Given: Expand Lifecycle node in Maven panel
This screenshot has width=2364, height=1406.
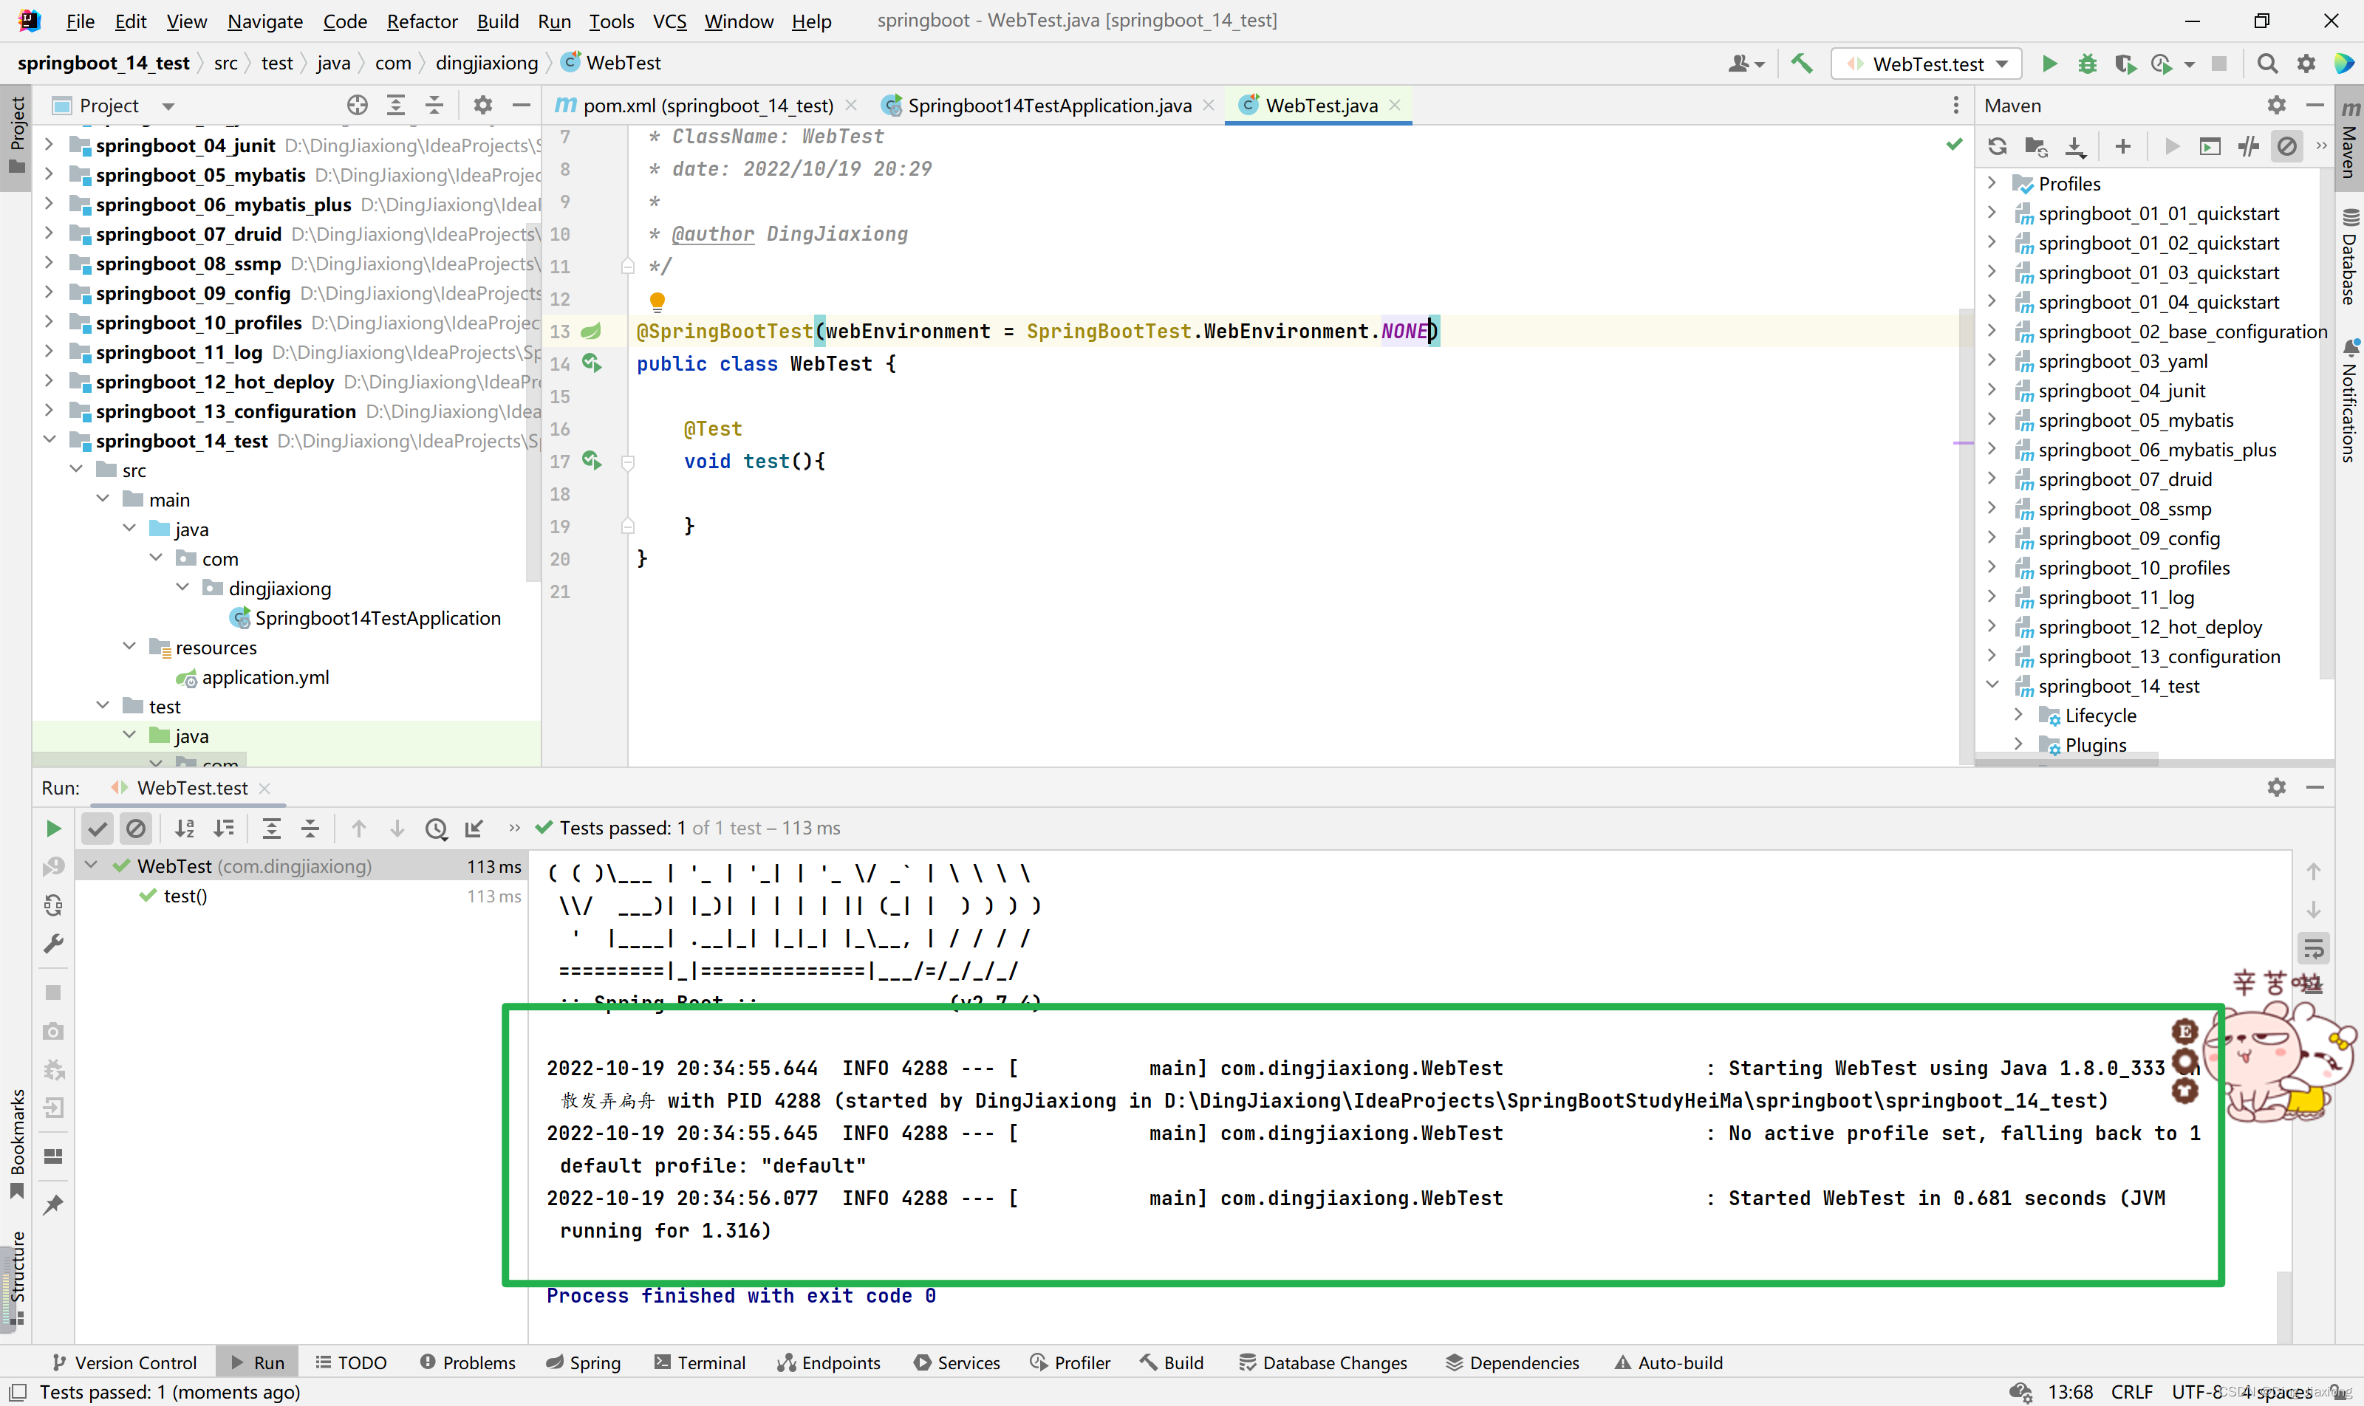Looking at the screenshot, I should pos(2018,716).
